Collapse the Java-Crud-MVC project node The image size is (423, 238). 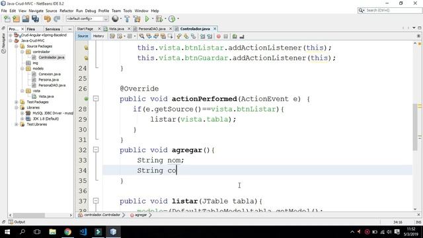[x=11, y=41]
